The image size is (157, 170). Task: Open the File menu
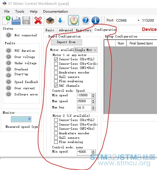coord(7,12)
